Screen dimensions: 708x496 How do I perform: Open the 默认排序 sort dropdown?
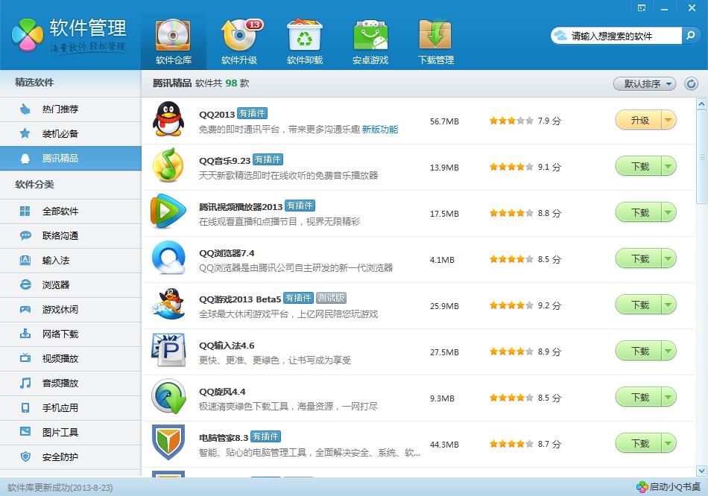[x=645, y=83]
